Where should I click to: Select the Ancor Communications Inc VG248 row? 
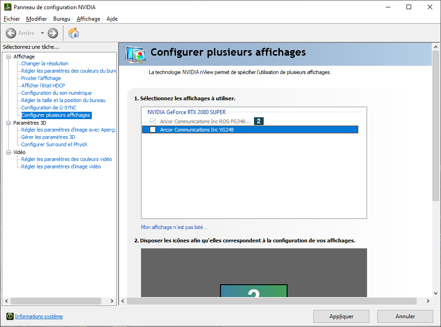(250, 130)
